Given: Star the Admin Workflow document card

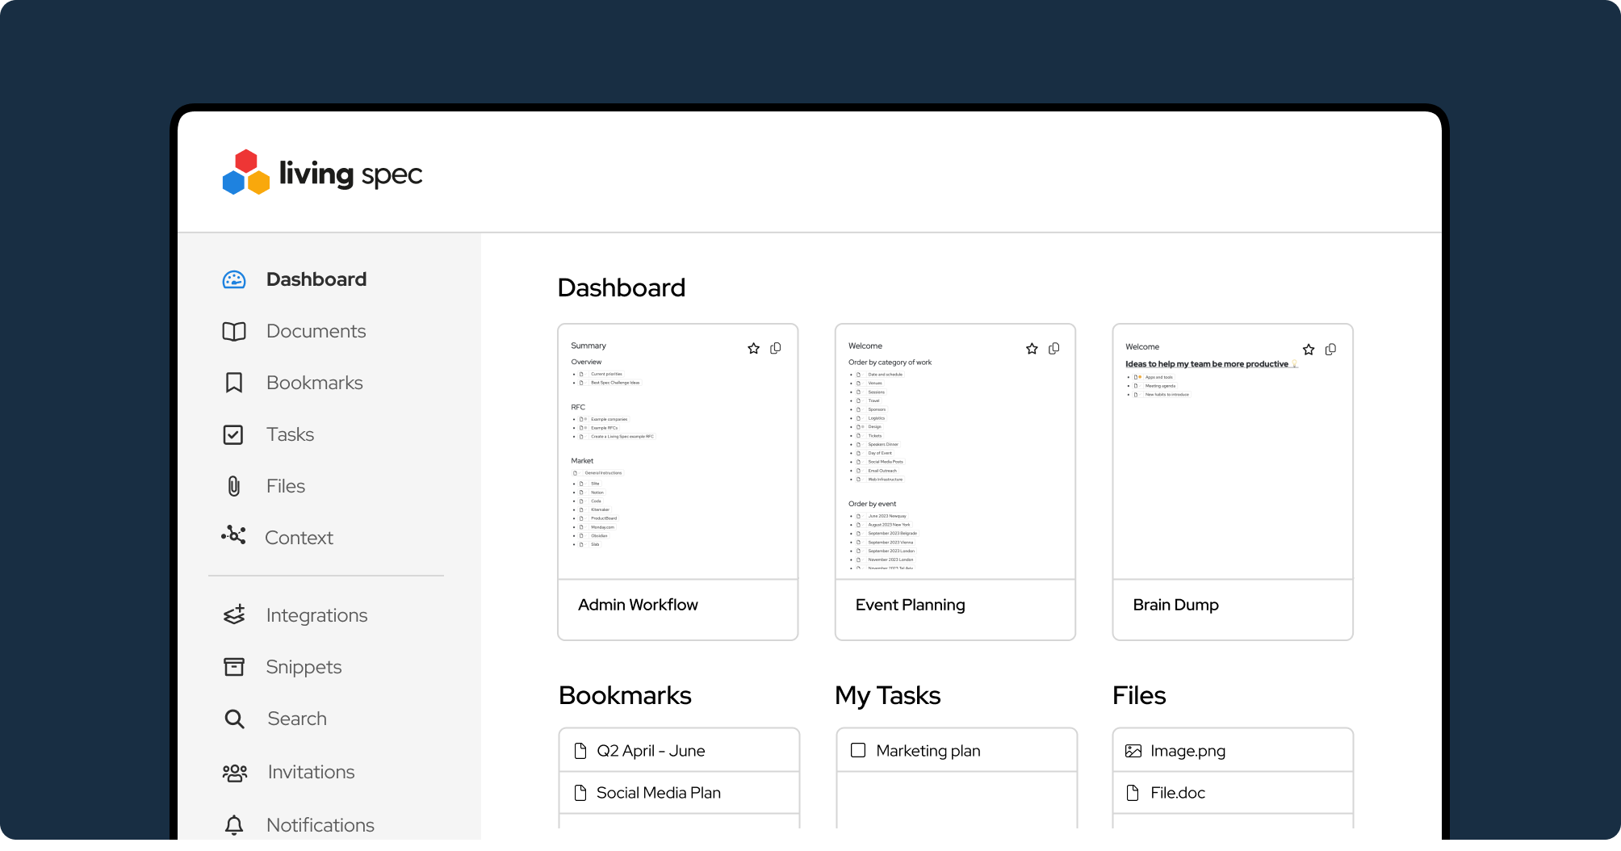Looking at the screenshot, I should (x=753, y=349).
